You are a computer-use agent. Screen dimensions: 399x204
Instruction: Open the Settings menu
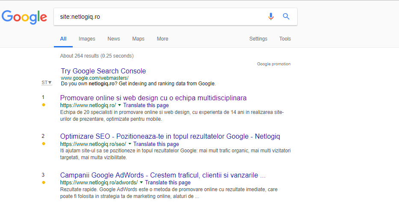pos(258,39)
